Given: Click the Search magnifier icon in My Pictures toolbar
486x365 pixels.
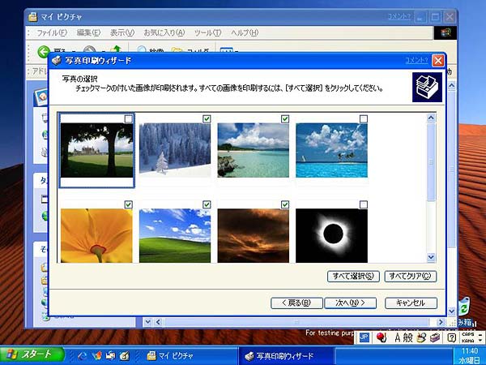Looking at the screenshot, I should (x=142, y=49).
